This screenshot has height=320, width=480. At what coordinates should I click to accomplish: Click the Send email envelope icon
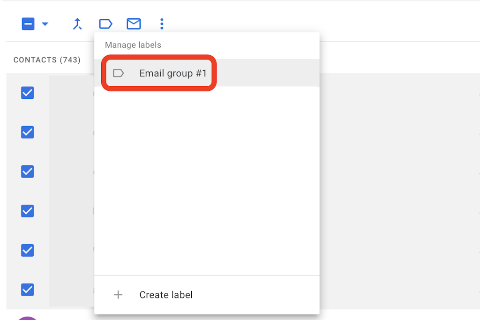(x=134, y=24)
